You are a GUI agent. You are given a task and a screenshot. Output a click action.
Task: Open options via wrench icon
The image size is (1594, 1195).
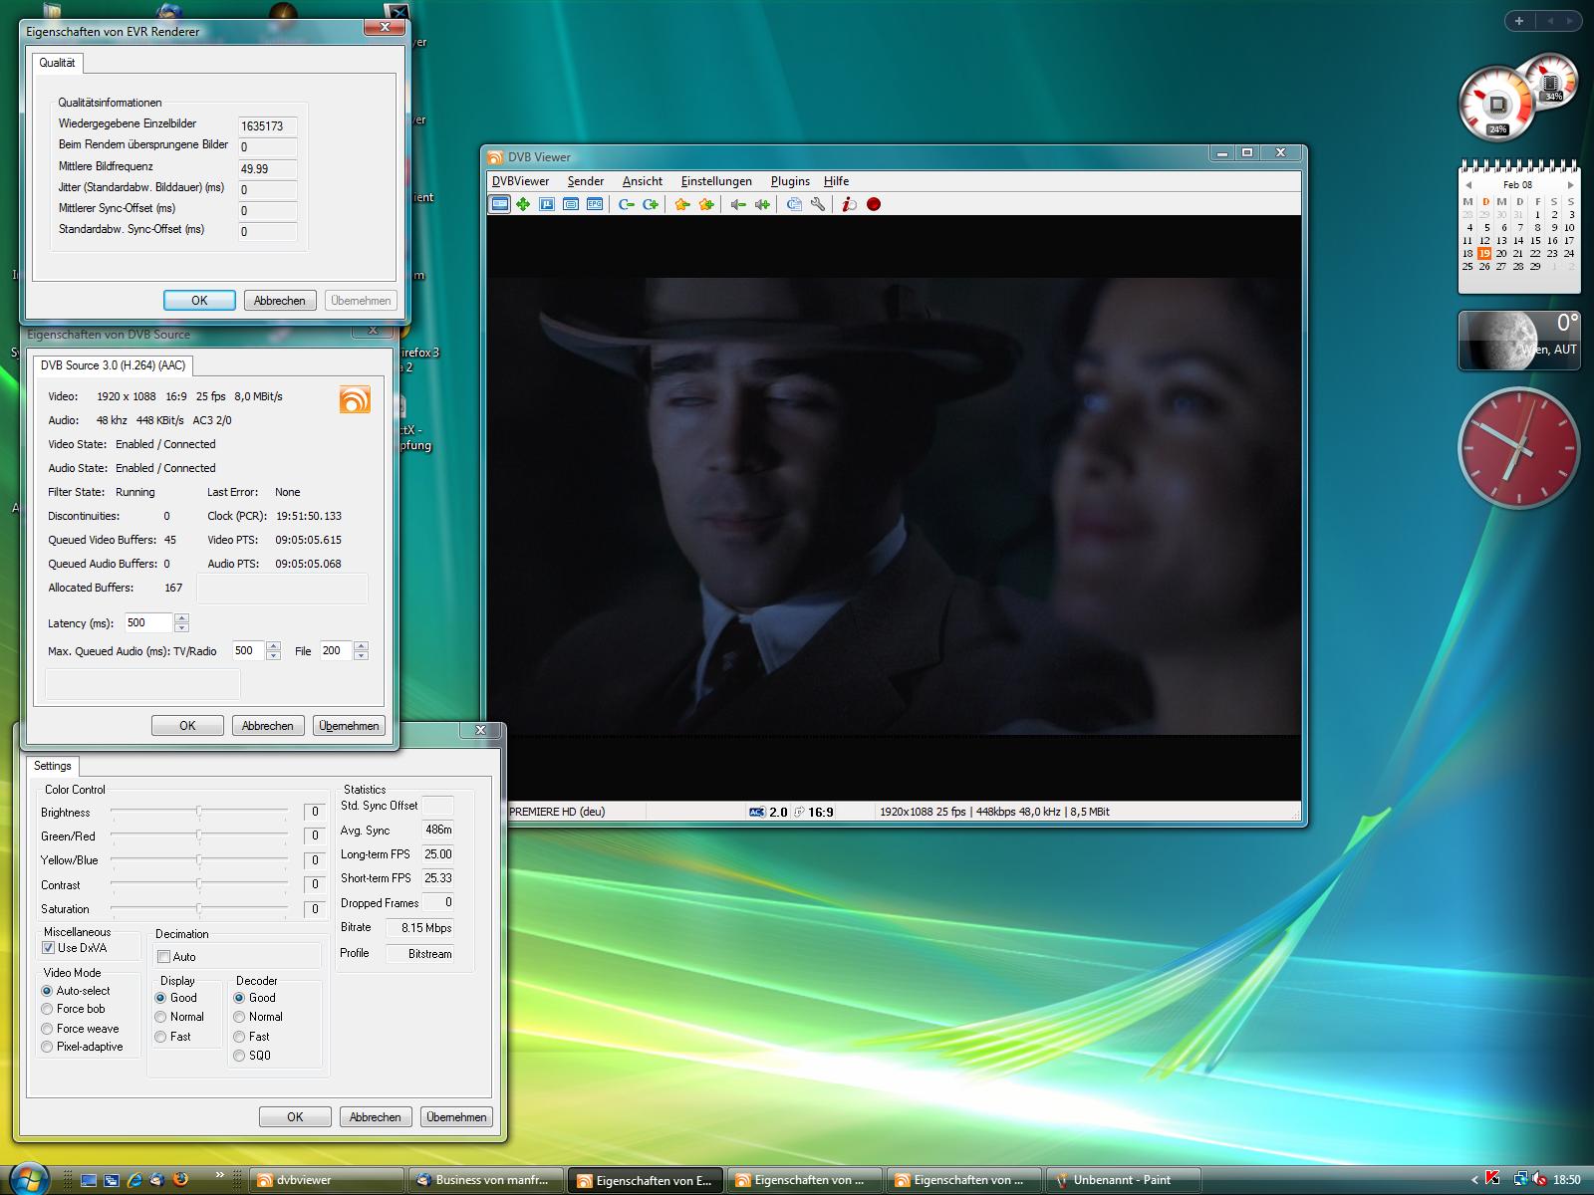pyautogui.click(x=818, y=204)
